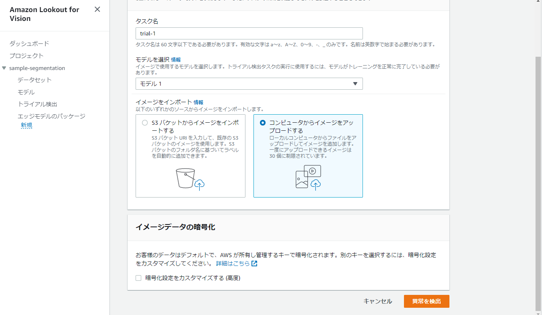The image size is (546, 315).
Task: Open the 情報 link beside イメージをインポート
Action: coord(198,102)
